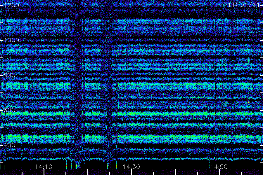263x175 pixels.
Task: Select the 14:30 time axis label
Action: click(x=131, y=167)
